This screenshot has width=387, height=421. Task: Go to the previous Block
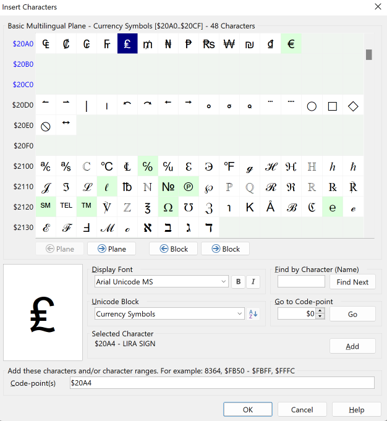pyautogui.click(x=173, y=249)
